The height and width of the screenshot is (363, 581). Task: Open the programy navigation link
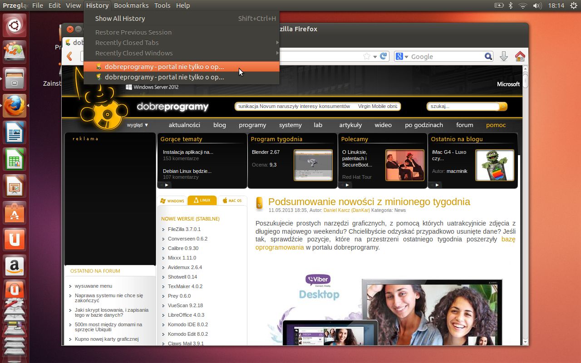pos(252,125)
